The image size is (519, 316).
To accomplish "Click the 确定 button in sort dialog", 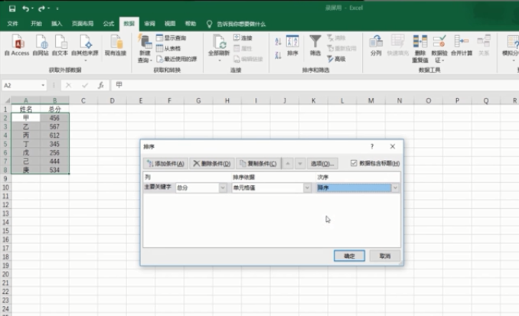I will coord(348,256).
